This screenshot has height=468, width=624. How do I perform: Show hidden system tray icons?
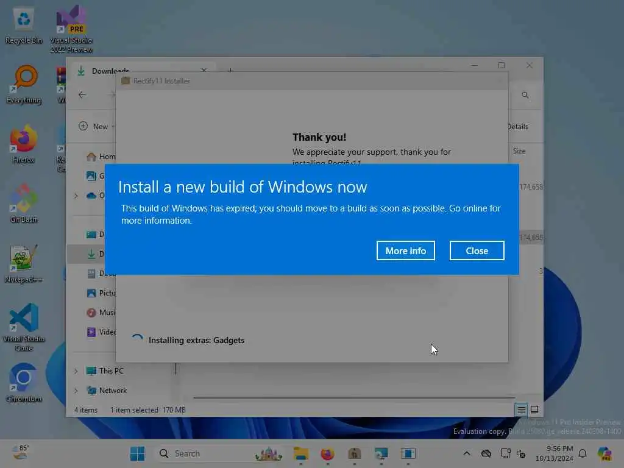coord(467,453)
